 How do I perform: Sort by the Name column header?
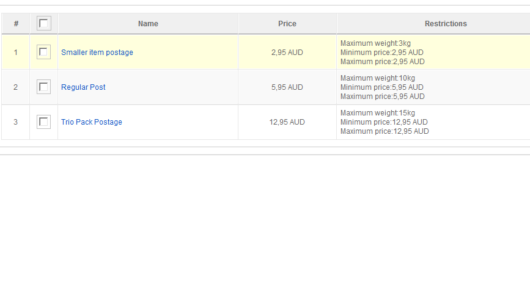(x=148, y=24)
